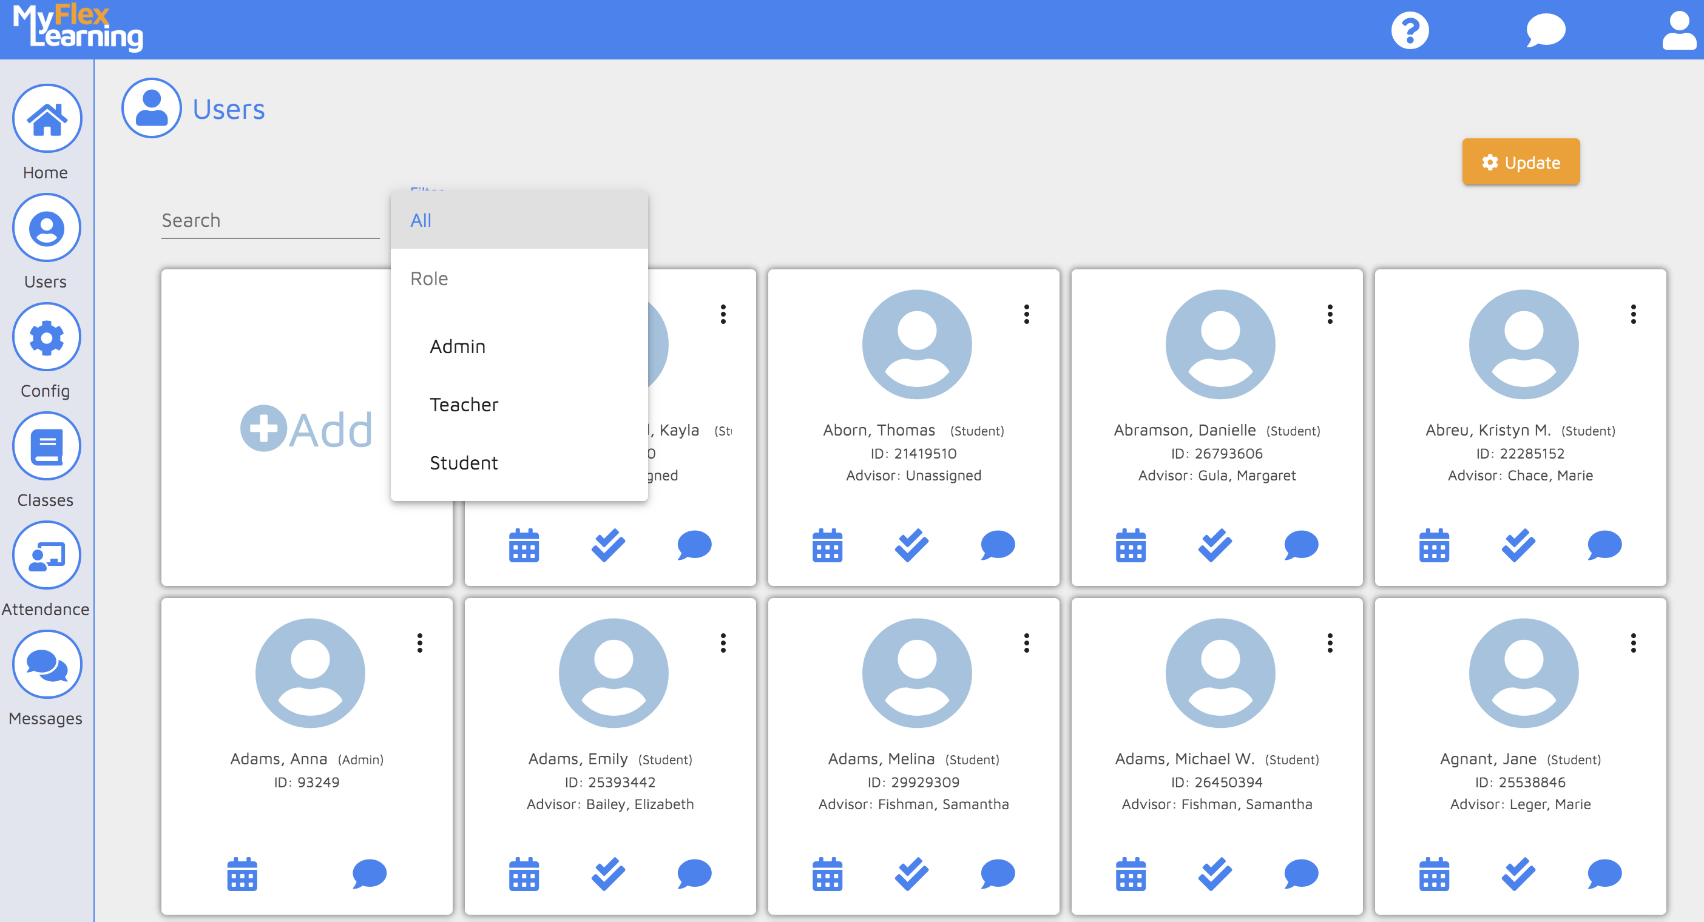
Task: Open chat bubble on Adams, Anna's card
Action: (370, 873)
